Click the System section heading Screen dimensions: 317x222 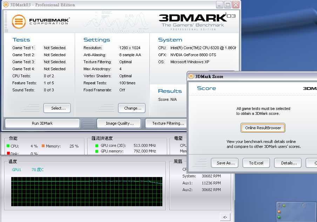[x=170, y=40]
